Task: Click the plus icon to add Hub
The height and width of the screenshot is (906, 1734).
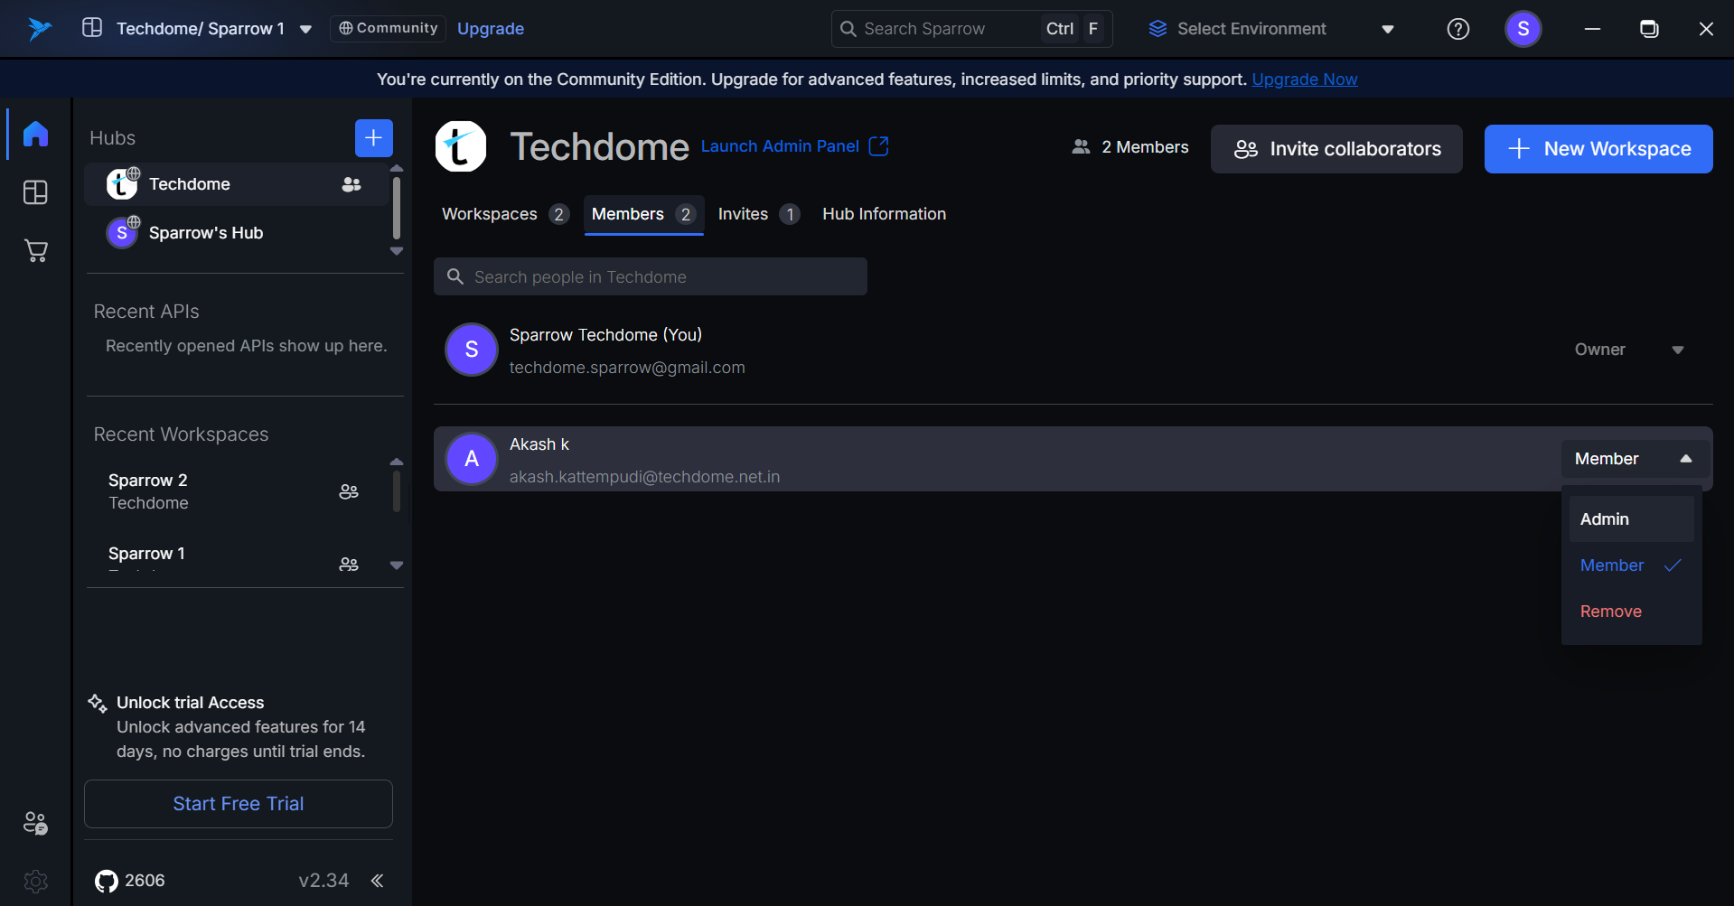Action: [373, 138]
